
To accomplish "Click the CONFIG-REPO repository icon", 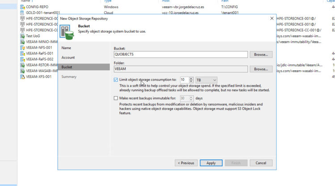I will (x=22, y=7).
